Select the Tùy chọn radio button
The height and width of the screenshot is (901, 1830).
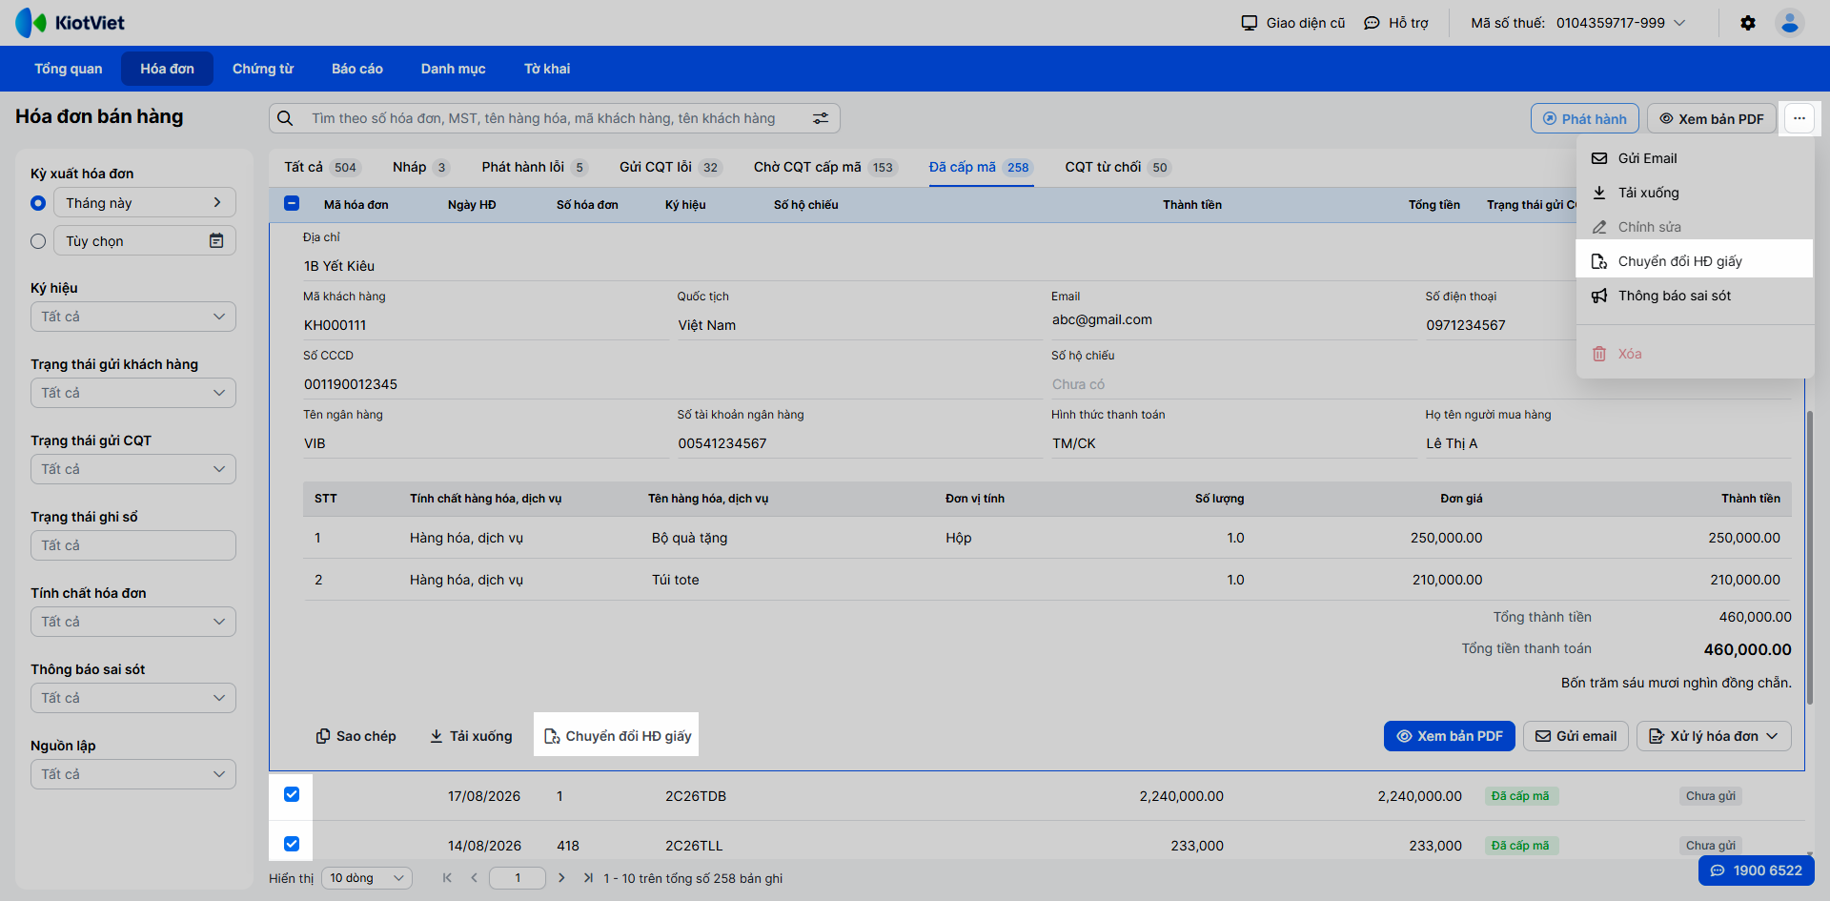click(x=38, y=241)
